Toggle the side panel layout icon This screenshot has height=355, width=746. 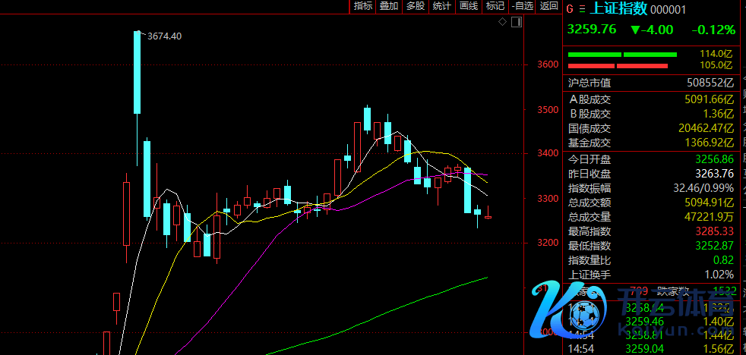(x=516, y=23)
